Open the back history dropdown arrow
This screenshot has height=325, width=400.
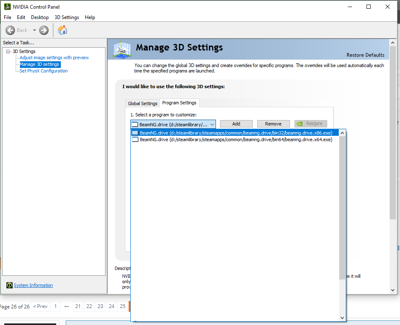pyautogui.click(x=34, y=30)
